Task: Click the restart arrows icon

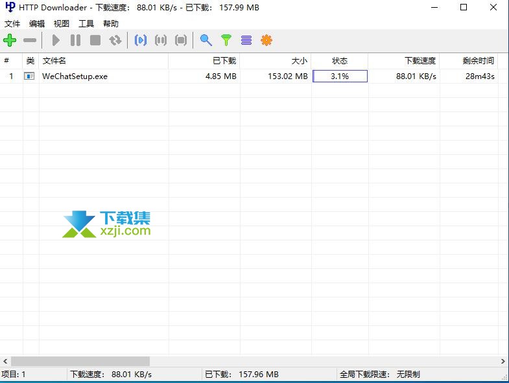Action: point(115,40)
